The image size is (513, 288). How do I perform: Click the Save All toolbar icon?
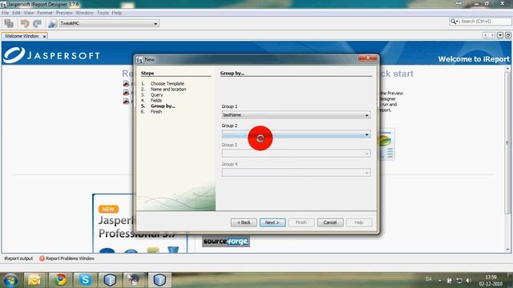coord(9,23)
